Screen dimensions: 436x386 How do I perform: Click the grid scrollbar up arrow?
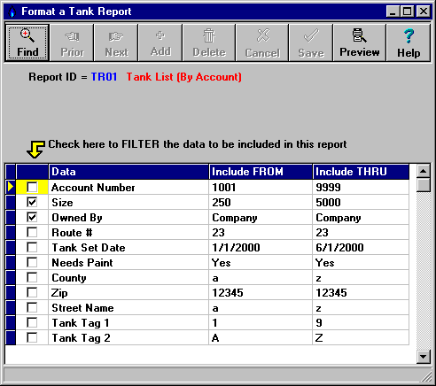pos(424,171)
